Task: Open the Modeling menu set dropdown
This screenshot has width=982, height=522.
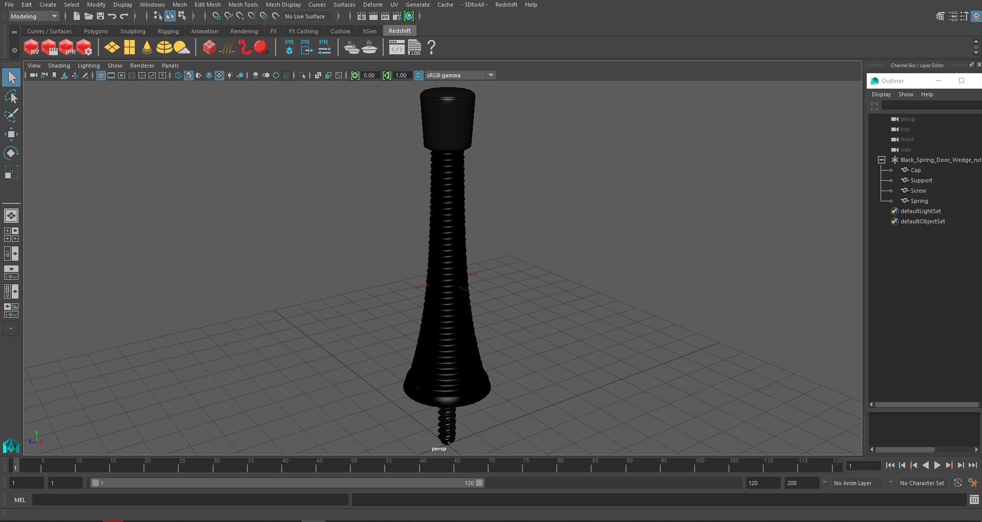Action: pos(34,16)
